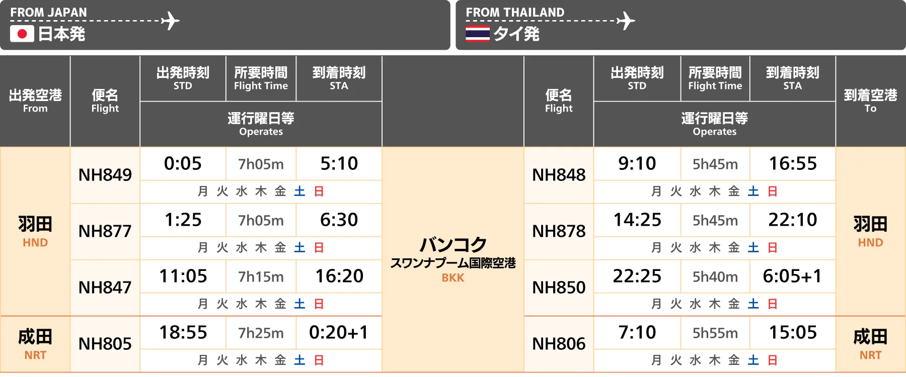
Task: Click flight number NH805
Action: [105, 344]
